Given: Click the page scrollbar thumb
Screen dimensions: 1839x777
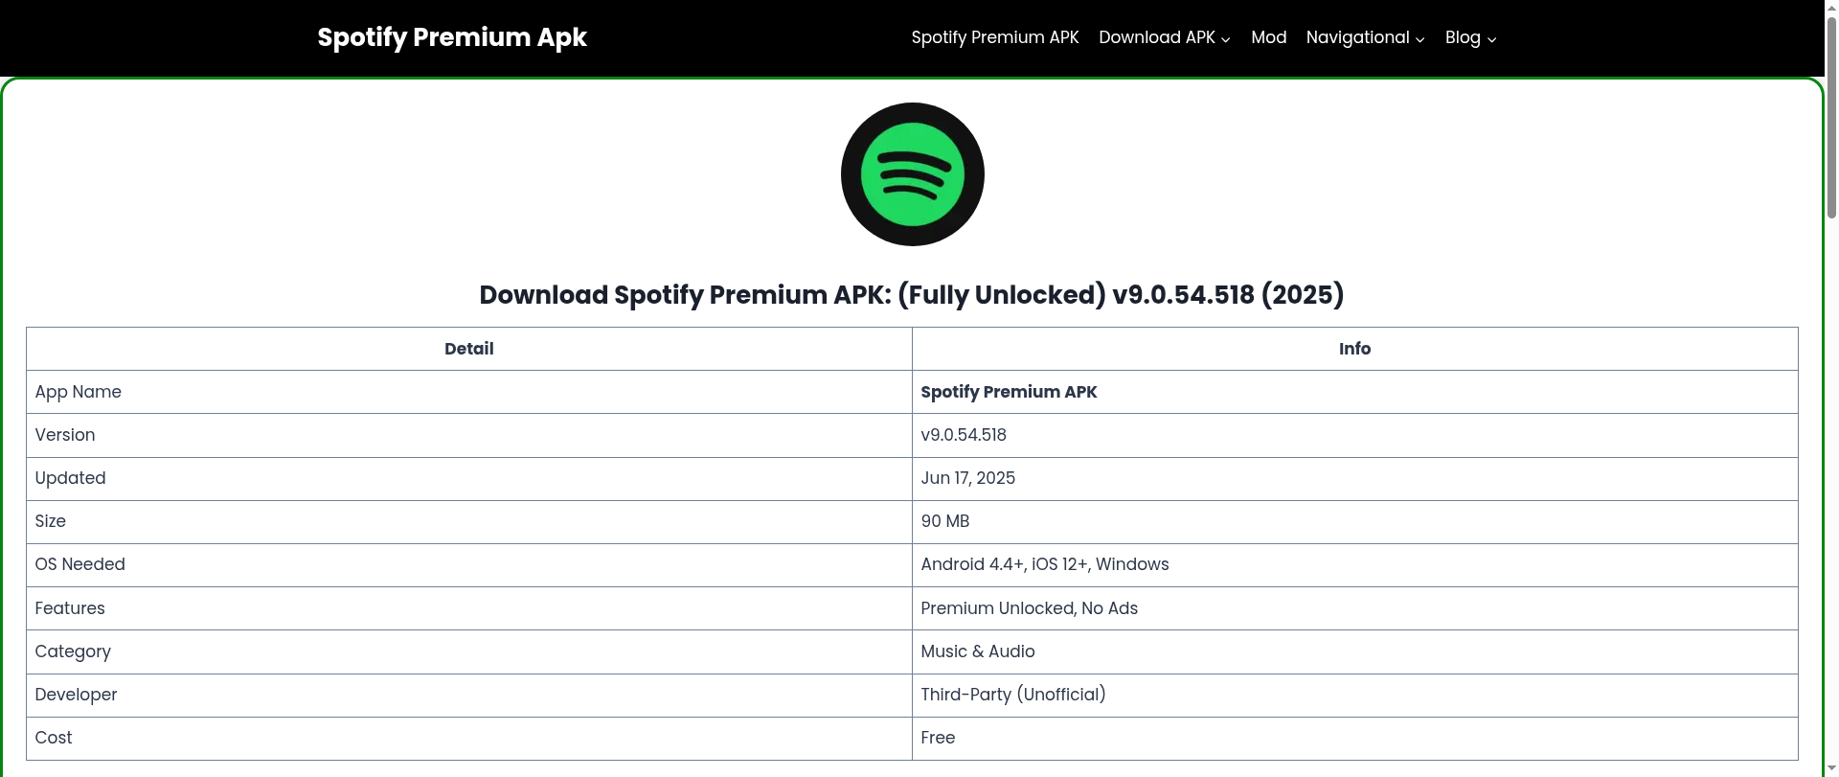Looking at the screenshot, I should [1831, 115].
